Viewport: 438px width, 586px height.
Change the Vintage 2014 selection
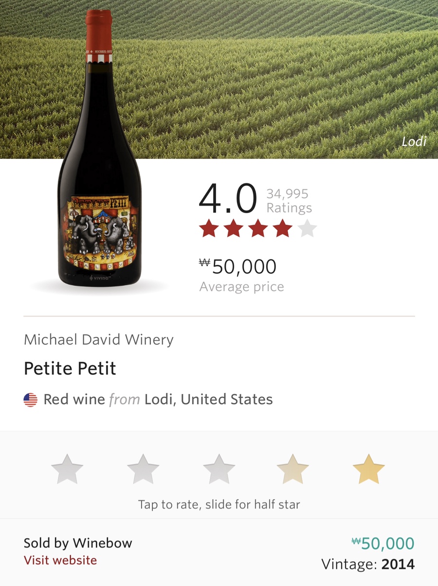point(368,565)
